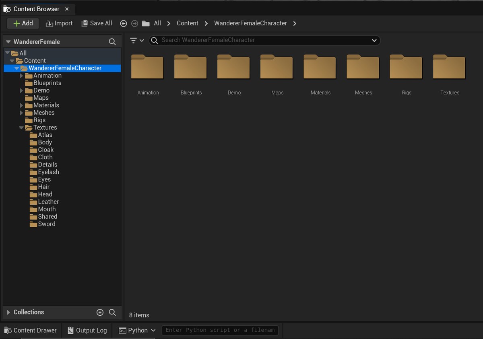Collapse the Content tree node arrow
This screenshot has height=339, width=483.
click(x=12, y=60)
